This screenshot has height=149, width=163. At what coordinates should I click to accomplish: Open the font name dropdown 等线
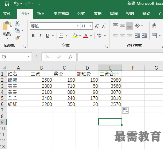click(55, 26)
